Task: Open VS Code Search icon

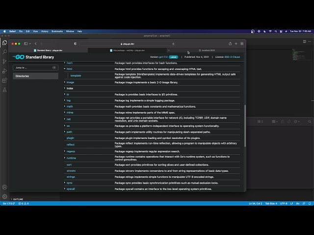Action: pyautogui.click(x=4, y=52)
